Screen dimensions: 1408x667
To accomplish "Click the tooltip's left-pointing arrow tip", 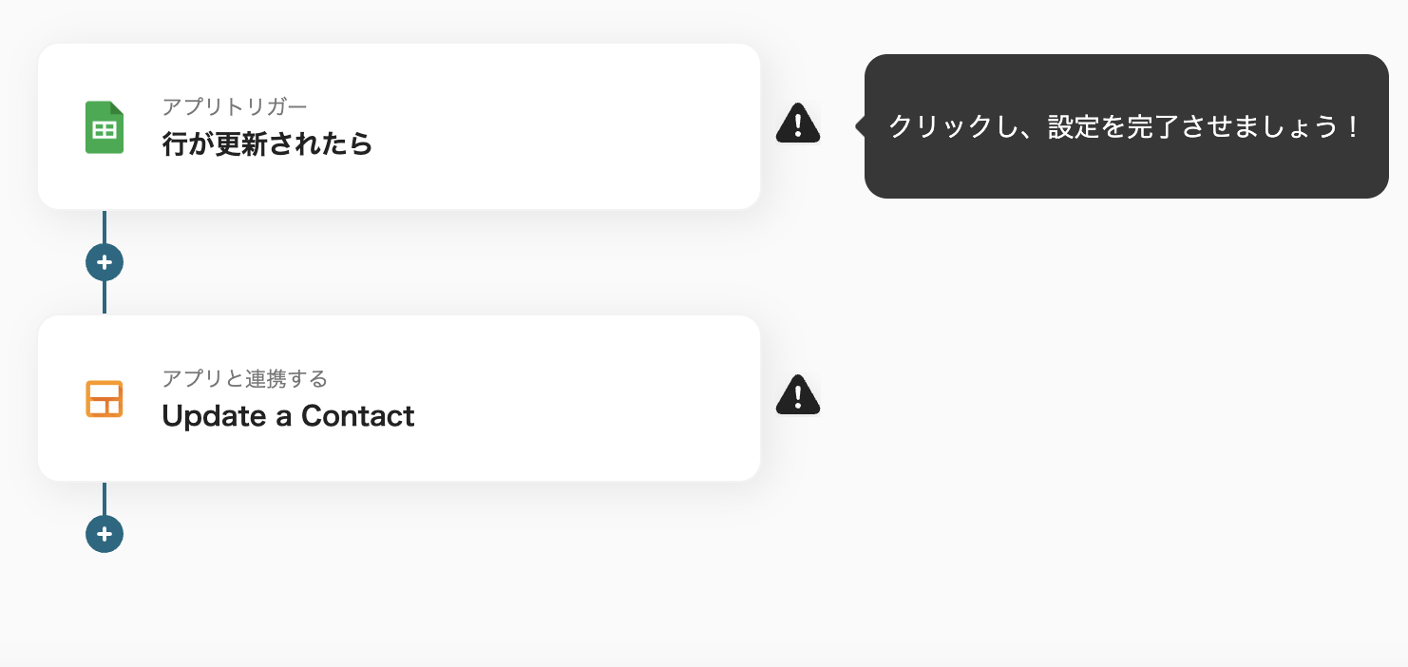I will [859, 126].
